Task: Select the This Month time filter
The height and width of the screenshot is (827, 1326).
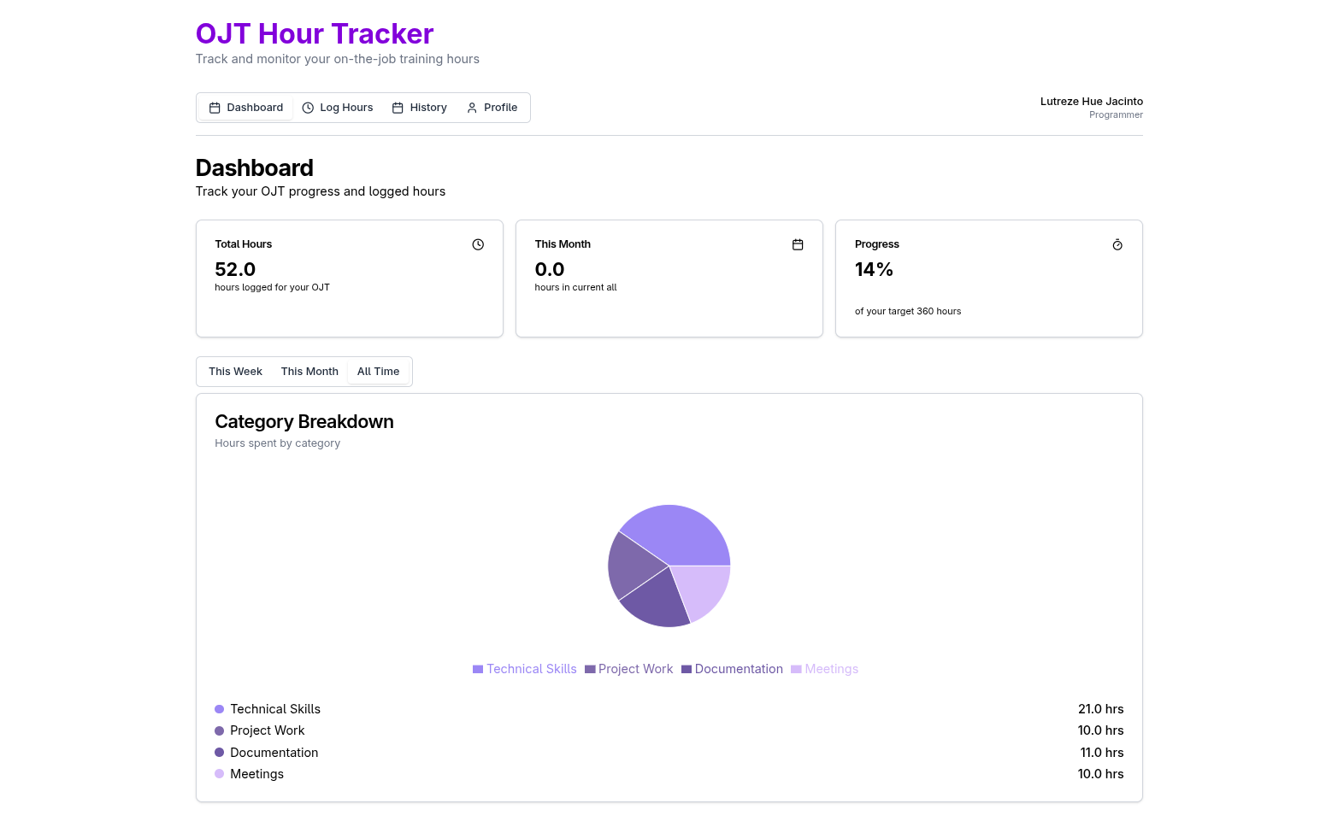Action: tap(309, 372)
